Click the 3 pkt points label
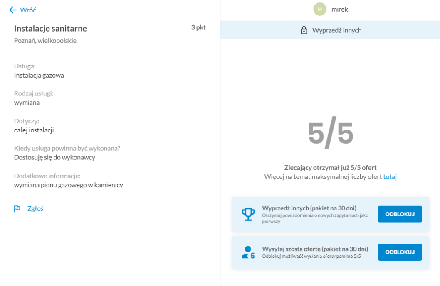 point(198,27)
